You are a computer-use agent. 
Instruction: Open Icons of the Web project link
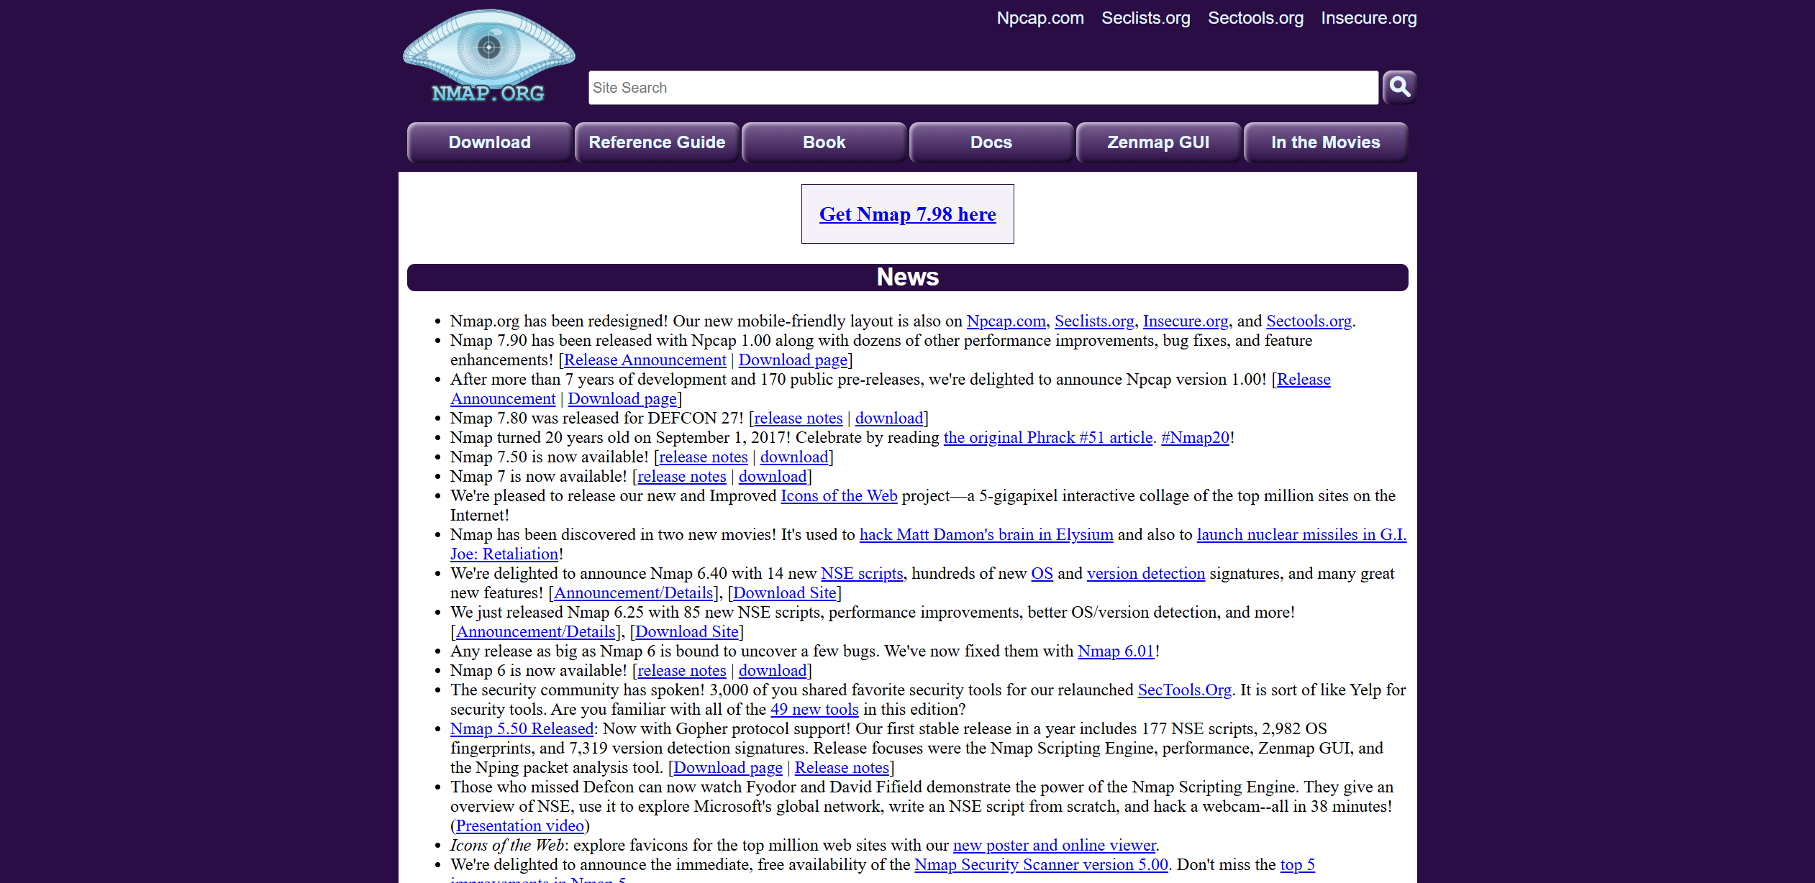click(x=839, y=495)
